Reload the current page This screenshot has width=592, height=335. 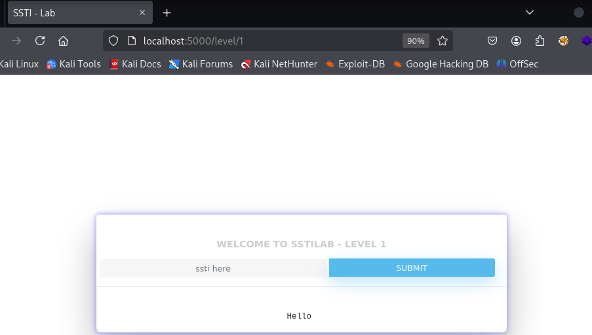click(x=40, y=41)
